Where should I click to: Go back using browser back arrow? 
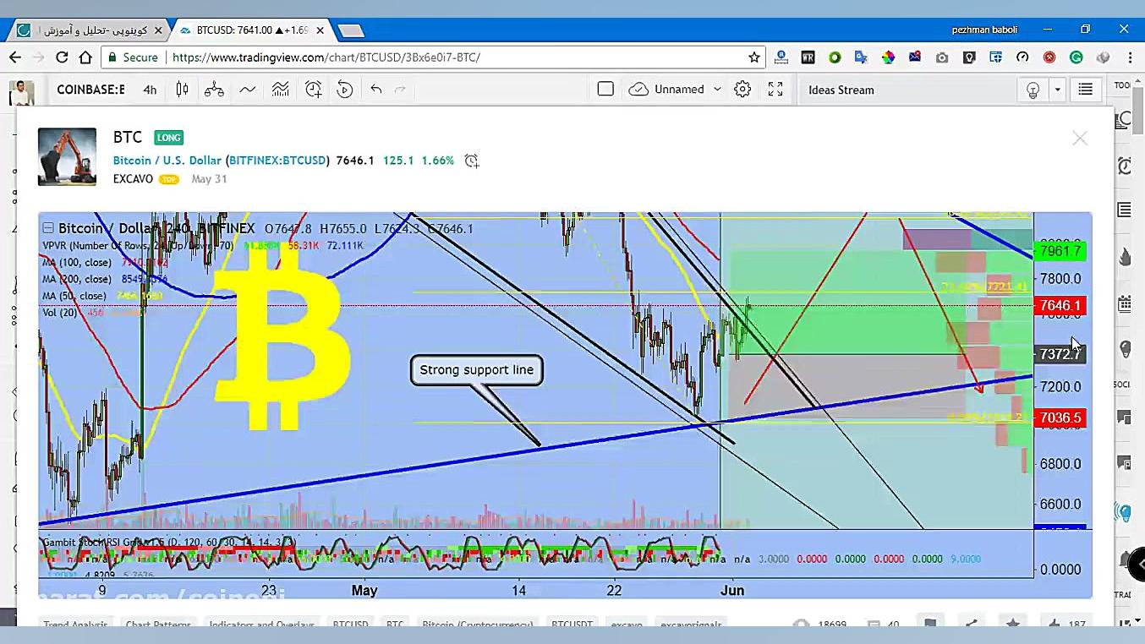point(14,57)
